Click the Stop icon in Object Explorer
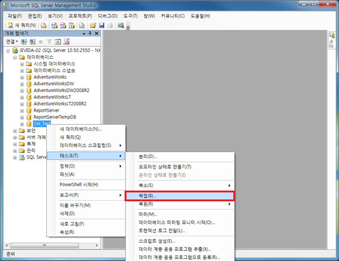Viewport: 339px width, 261px height. tap(41, 42)
